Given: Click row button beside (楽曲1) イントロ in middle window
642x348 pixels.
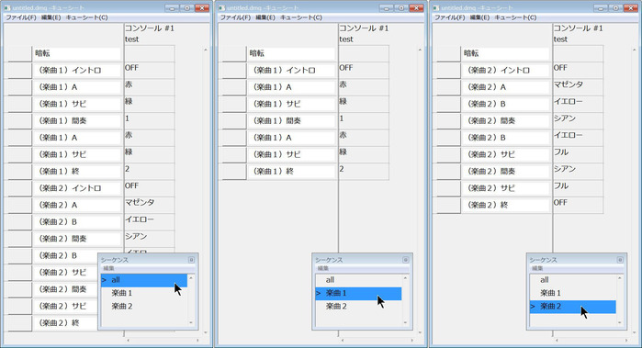Looking at the screenshot, I should (x=234, y=71).
